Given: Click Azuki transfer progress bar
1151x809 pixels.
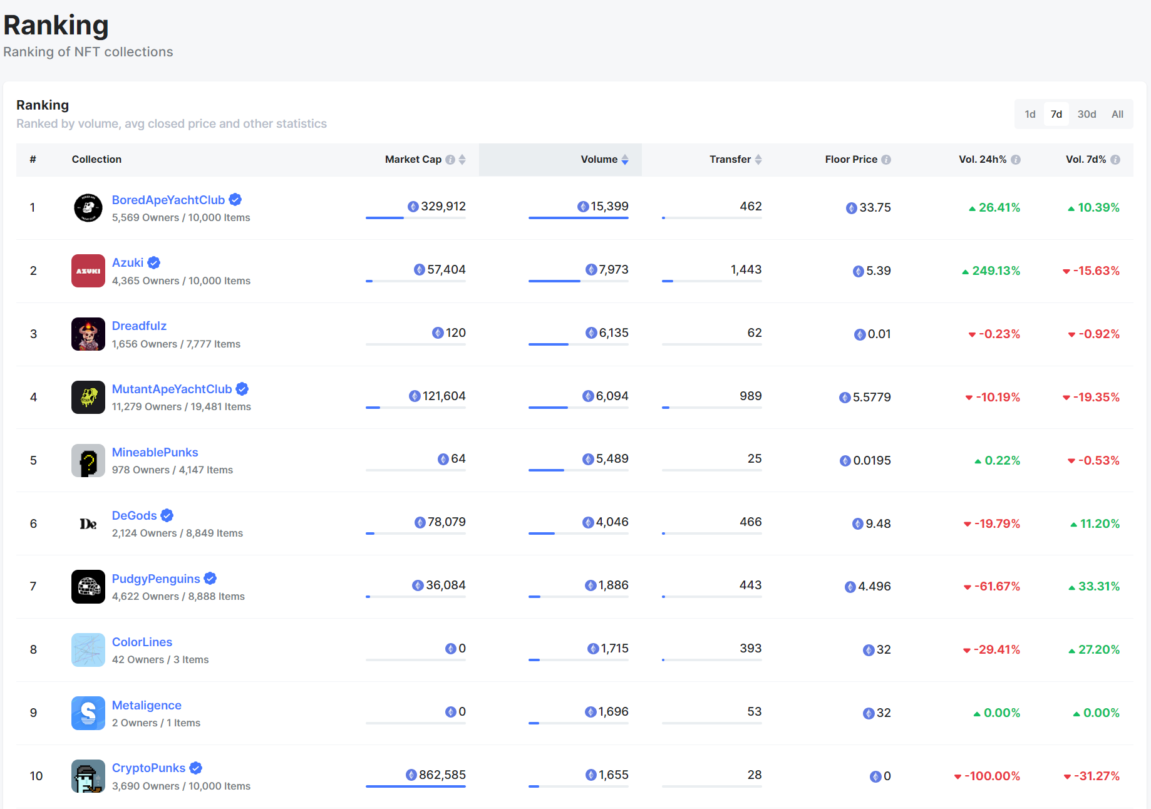Looking at the screenshot, I should [x=712, y=281].
